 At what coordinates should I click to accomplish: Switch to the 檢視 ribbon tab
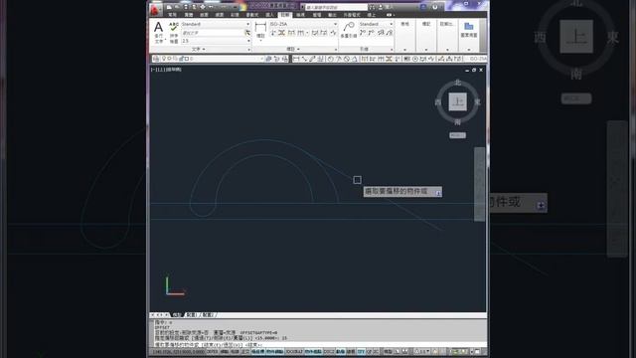(x=300, y=15)
